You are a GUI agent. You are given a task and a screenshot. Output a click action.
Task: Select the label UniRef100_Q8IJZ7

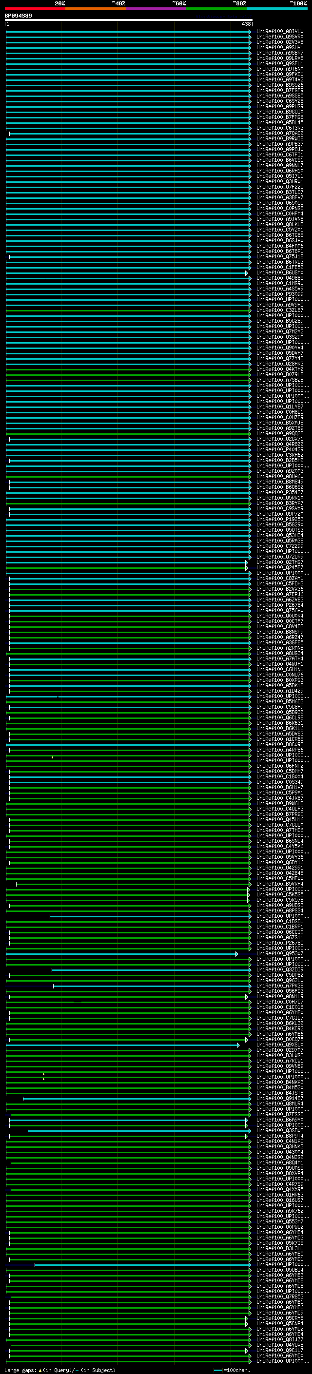pyautogui.click(x=279, y=1339)
